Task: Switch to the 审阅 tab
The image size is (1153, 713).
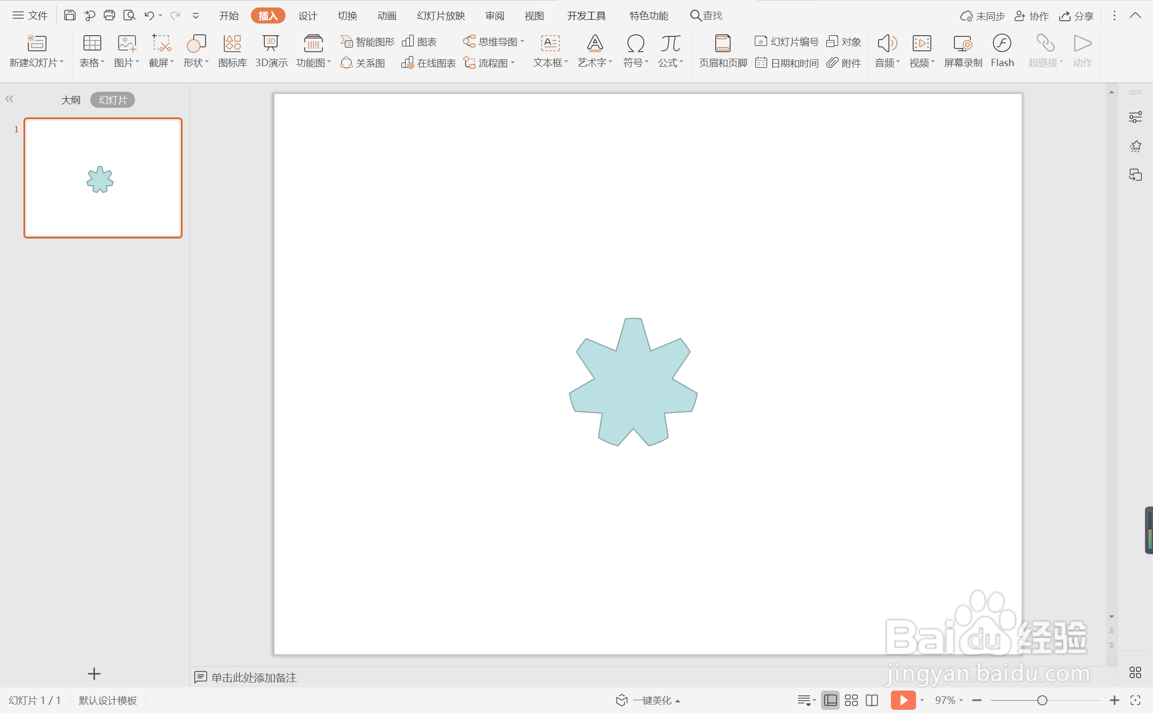Action: point(494,15)
